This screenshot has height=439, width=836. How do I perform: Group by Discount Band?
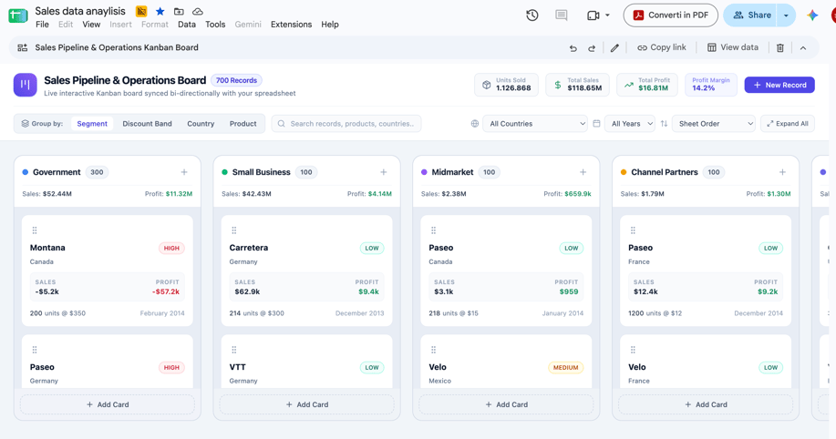[x=147, y=124]
